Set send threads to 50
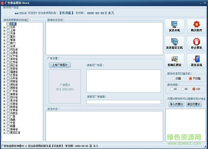Image resolution: width=208 pixels, height=149 pixels. pyautogui.click(x=183, y=89)
